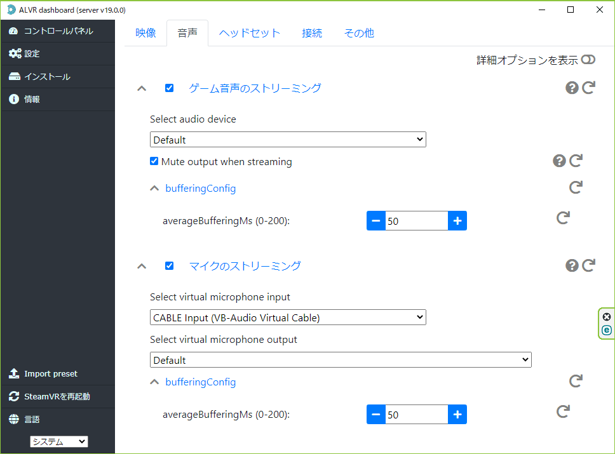Decrease game audio averageBufferingMs with minus
615x454 pixels.
(375, 221)
